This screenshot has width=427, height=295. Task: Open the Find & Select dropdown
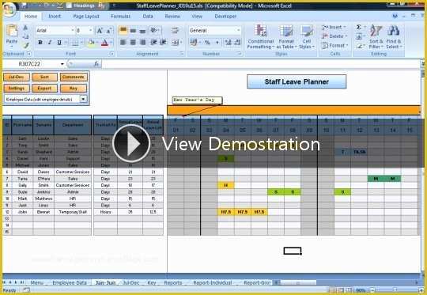394,36
